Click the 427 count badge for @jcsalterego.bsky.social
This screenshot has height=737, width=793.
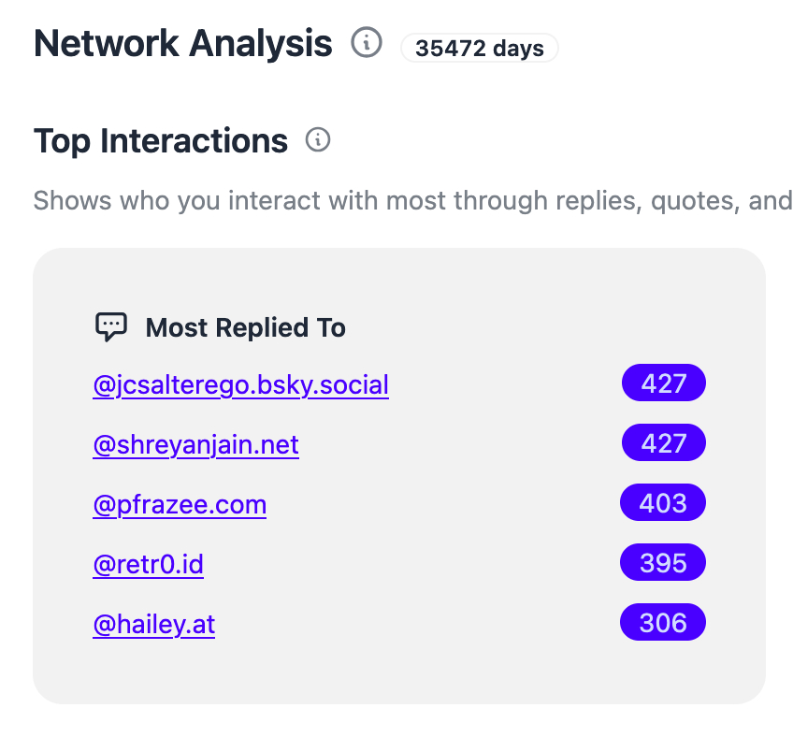663,383
